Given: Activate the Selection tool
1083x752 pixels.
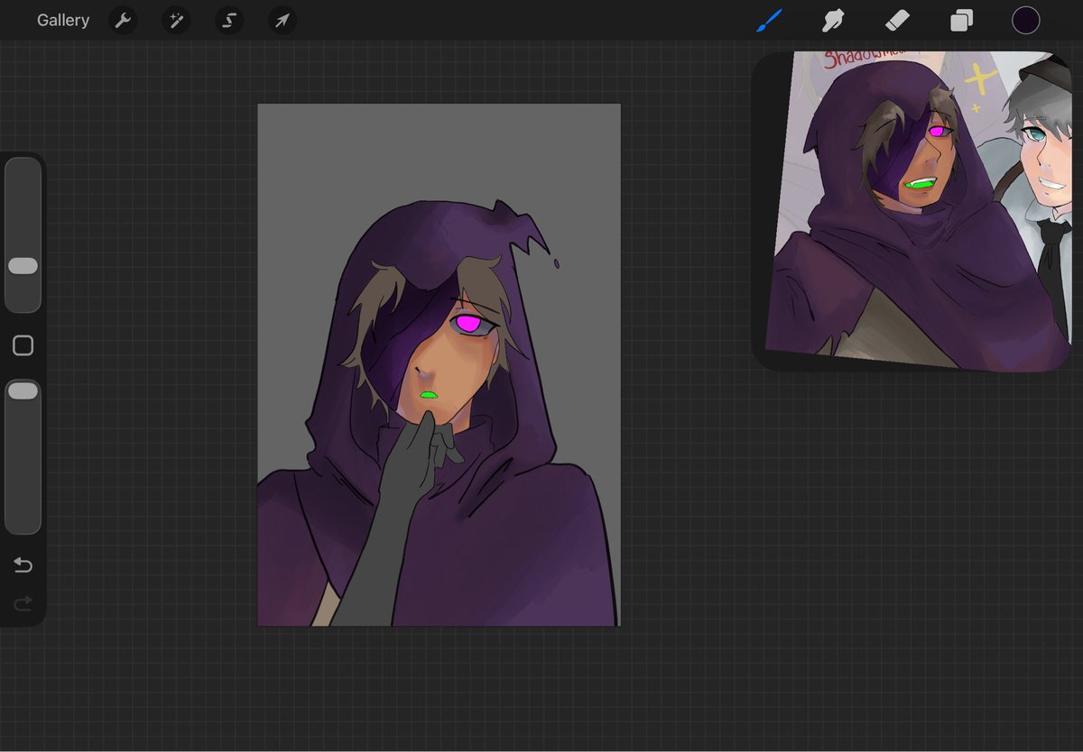Looking at the screenshot, I should (x=229, y=20).
